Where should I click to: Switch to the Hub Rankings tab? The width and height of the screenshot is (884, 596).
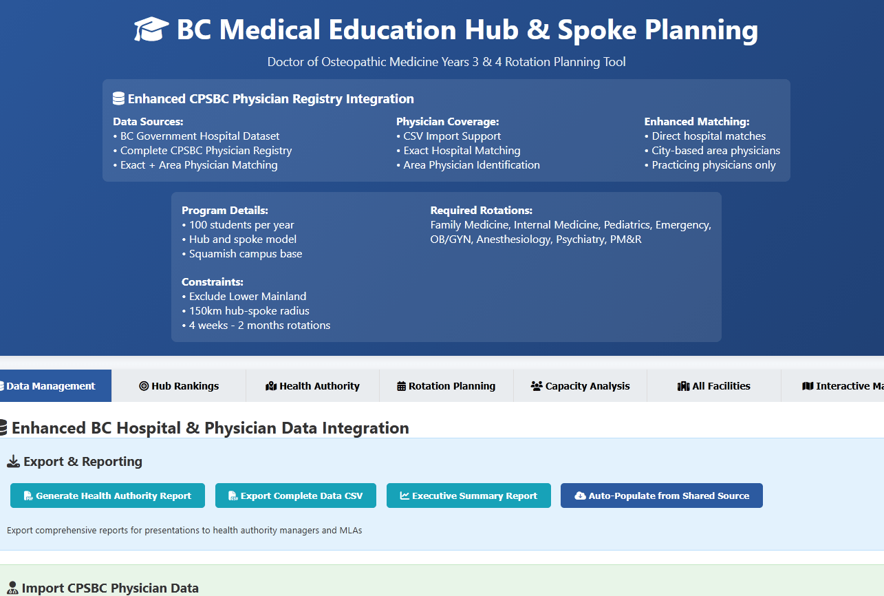179,385
